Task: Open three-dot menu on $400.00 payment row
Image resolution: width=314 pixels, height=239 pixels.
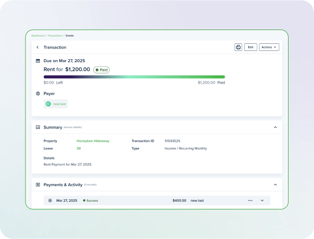Action: pos(250,200)
